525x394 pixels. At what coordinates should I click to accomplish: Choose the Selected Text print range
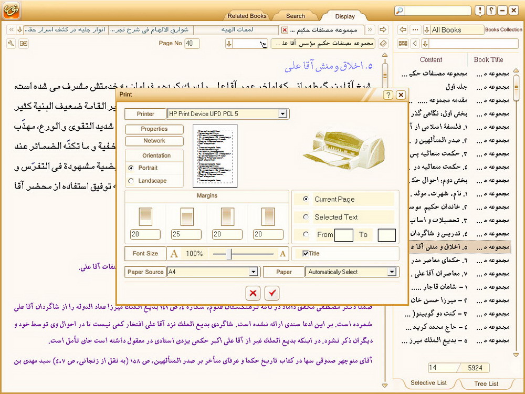(306, 217)
